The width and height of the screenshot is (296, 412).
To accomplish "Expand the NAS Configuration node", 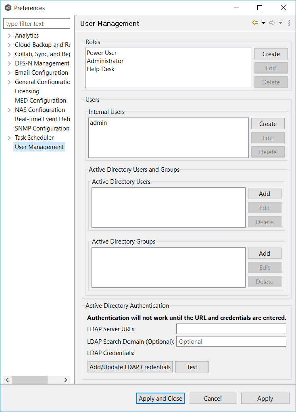I will click(x=9, y=110).
